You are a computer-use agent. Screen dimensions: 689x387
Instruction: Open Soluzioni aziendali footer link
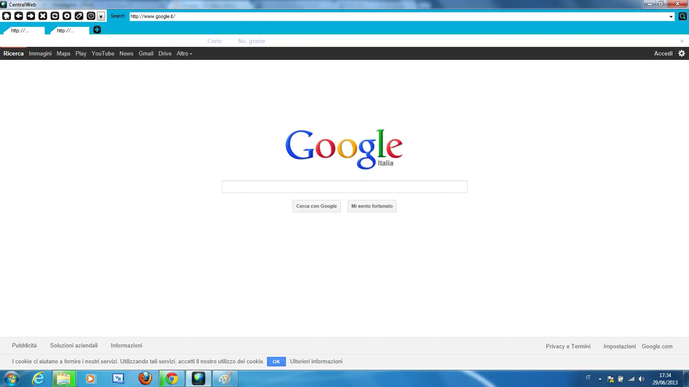point(74,345)
